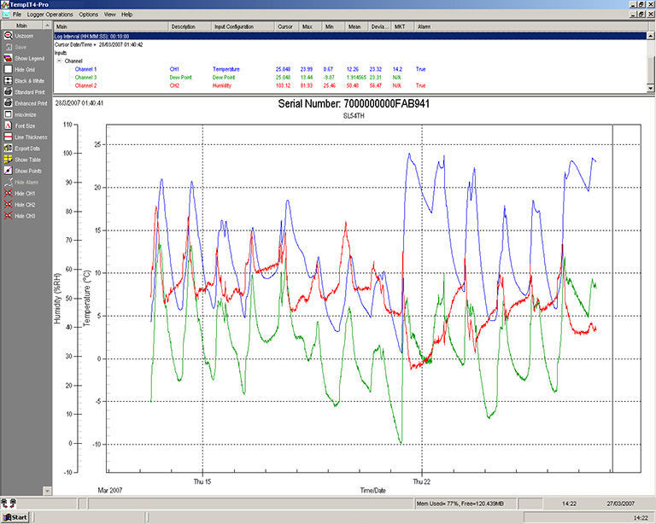Click the Enhanced Print icon
The height and width of the screenshot is (524, 656).
[x=8, y=103]
